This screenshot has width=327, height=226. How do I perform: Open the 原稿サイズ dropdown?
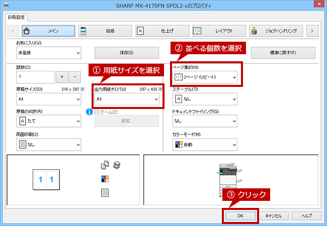[x=49, y=99]
